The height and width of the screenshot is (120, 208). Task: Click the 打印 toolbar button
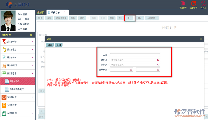pyautogui.click(x=82, y=18)
